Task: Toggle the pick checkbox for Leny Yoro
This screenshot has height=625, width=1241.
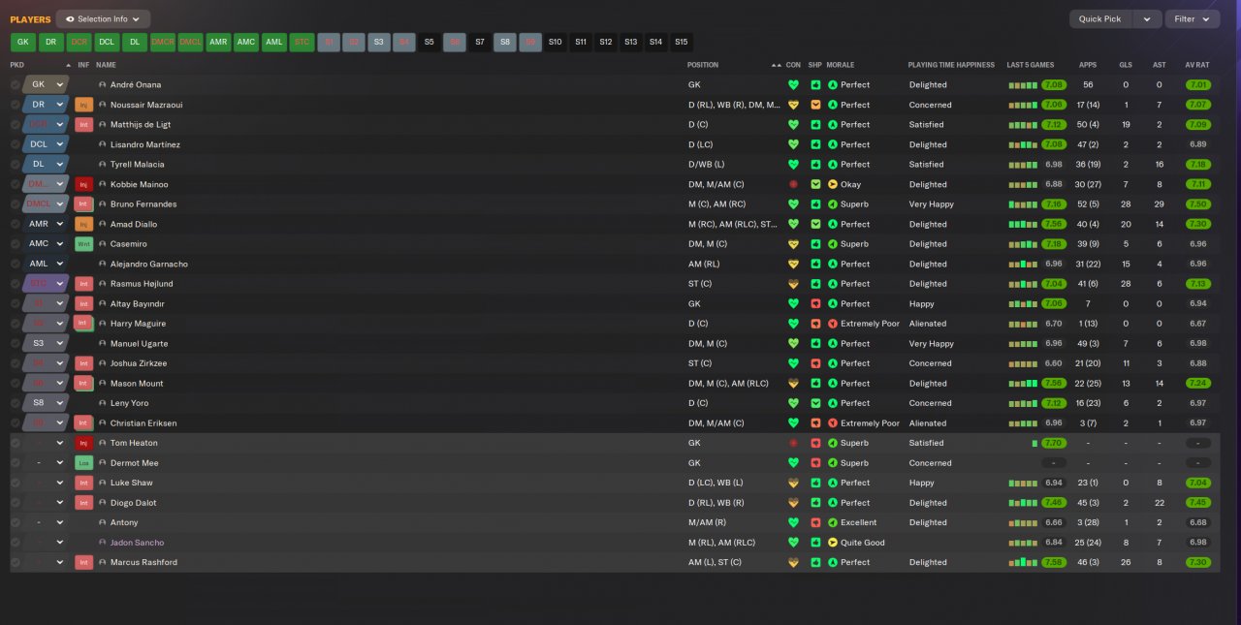Action: click(x=16, y=403)
